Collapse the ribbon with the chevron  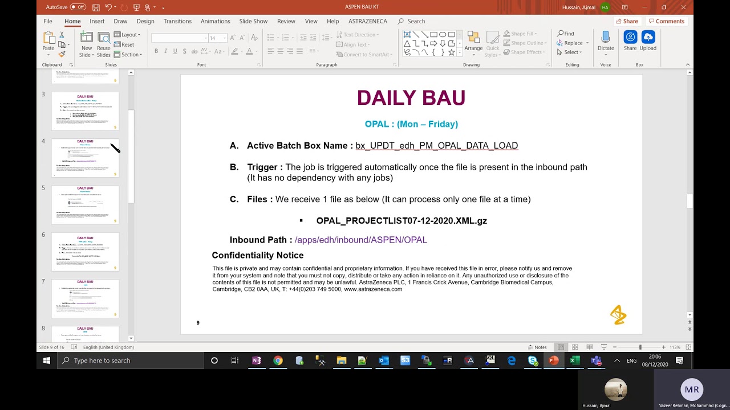(688, 65)
